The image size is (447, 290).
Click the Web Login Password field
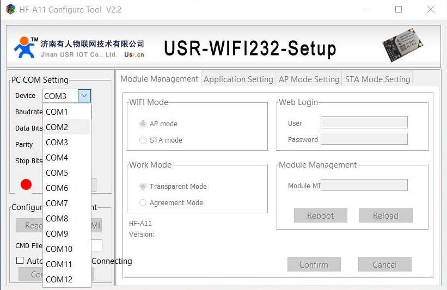[364, 139]
